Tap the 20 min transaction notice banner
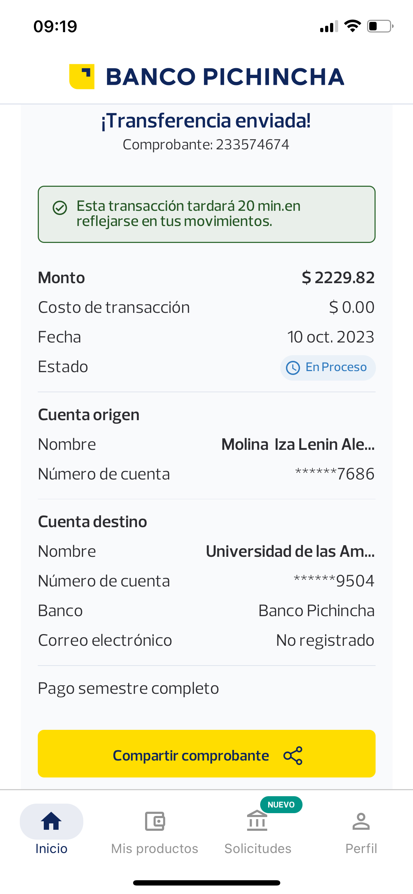413x894 pixels. 206,214
